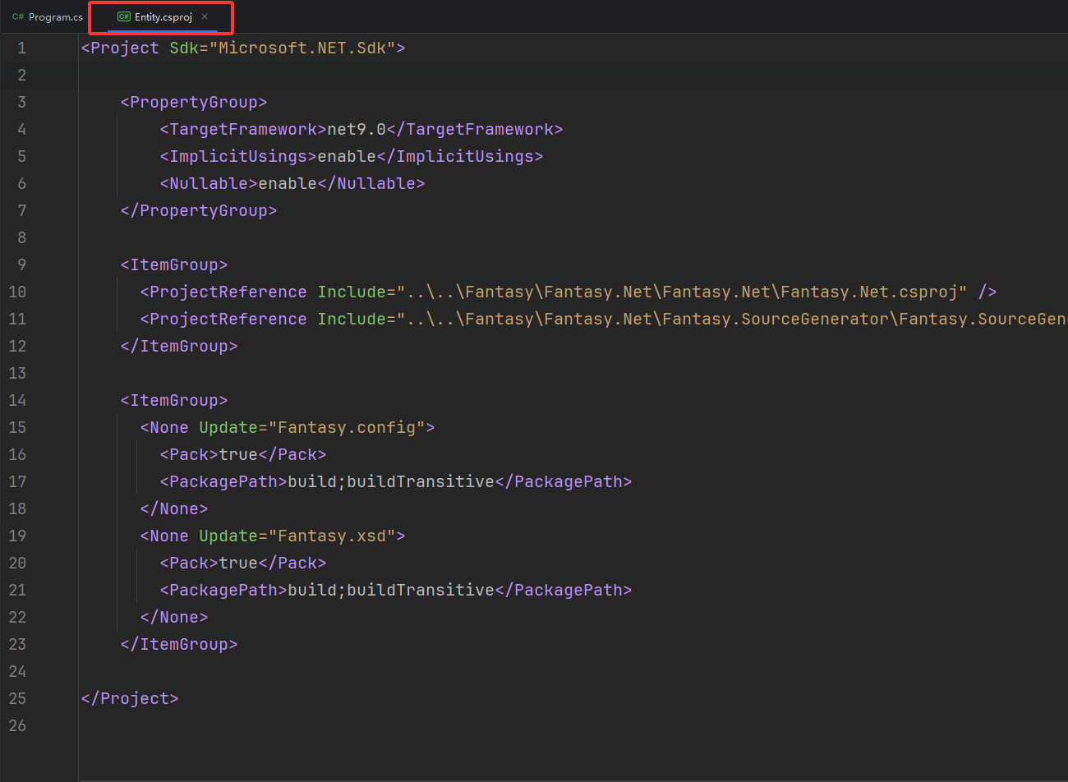
Task: Click the file icon on Entity.csproj tab
Action: click(124, 17)
